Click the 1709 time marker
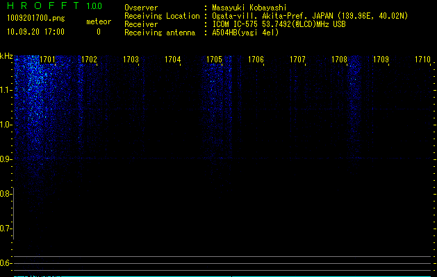 [x=381, y=60]
